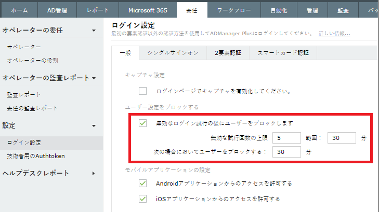Toggle iOS application access checkbox
Image resolution: width=379 pixels, height=212 pixels.
(x=142, y=199)
